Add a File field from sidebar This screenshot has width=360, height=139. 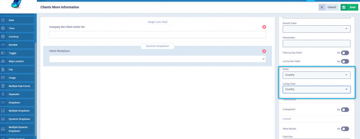click(x=17, y=69)
